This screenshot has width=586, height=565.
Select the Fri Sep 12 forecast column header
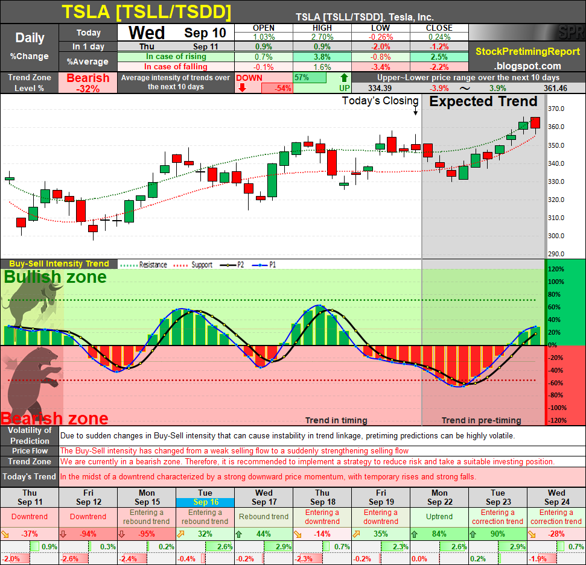88,497
